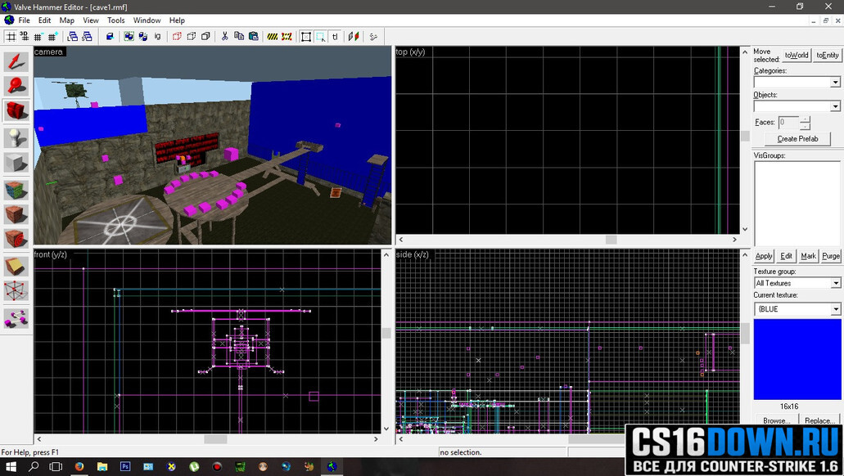
Task: Select the Clipping tool
Action: click(16, 267)
